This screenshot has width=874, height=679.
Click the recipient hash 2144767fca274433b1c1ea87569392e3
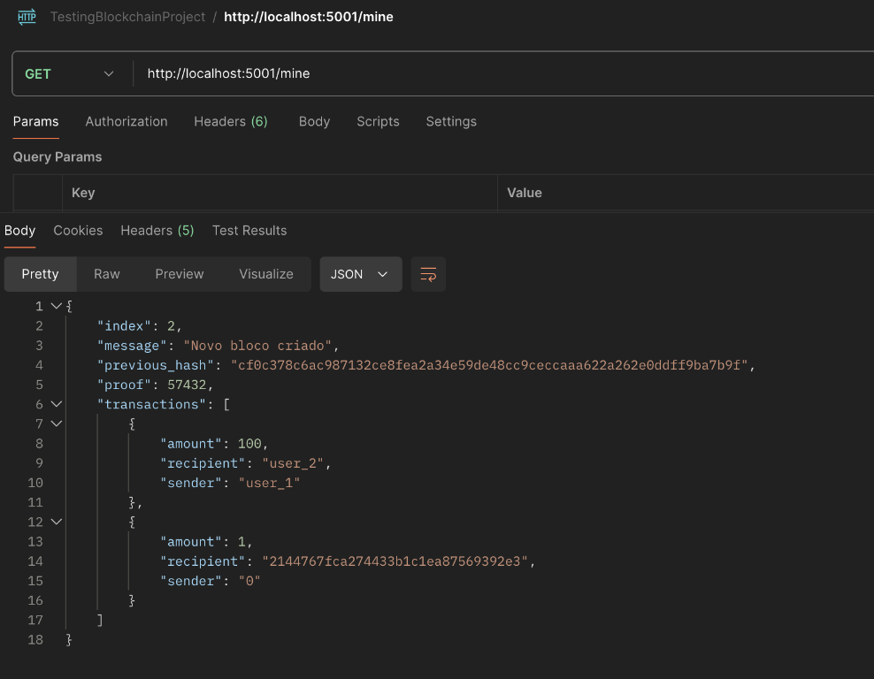coord(395,561)
